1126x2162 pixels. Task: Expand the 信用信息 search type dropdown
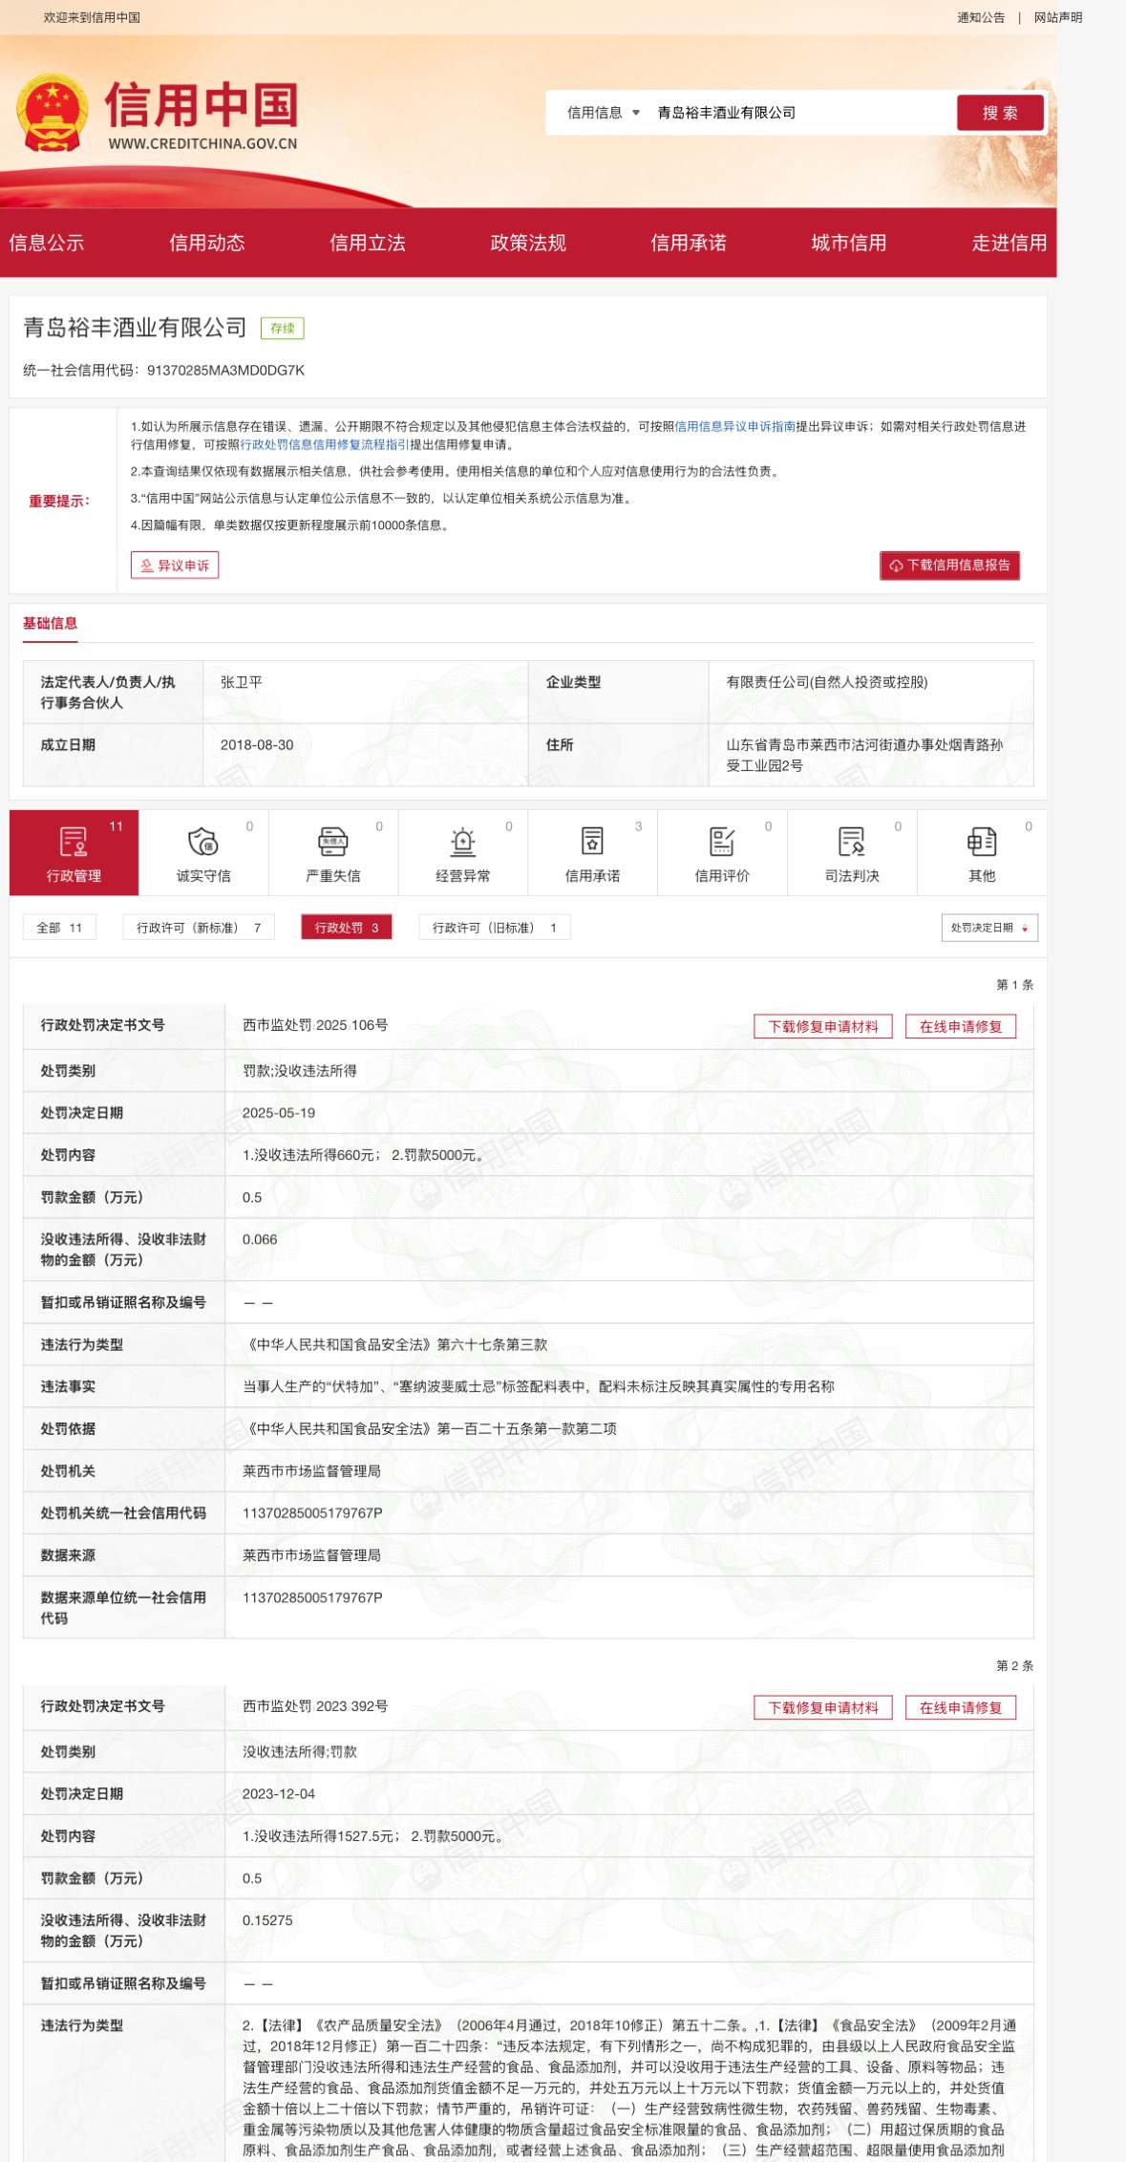coord(604,113)
